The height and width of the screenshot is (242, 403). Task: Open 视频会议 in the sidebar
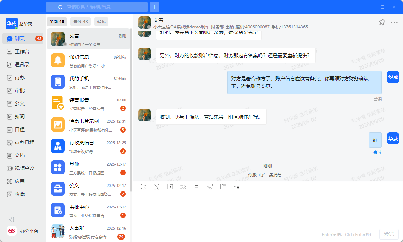coord(23,168)
